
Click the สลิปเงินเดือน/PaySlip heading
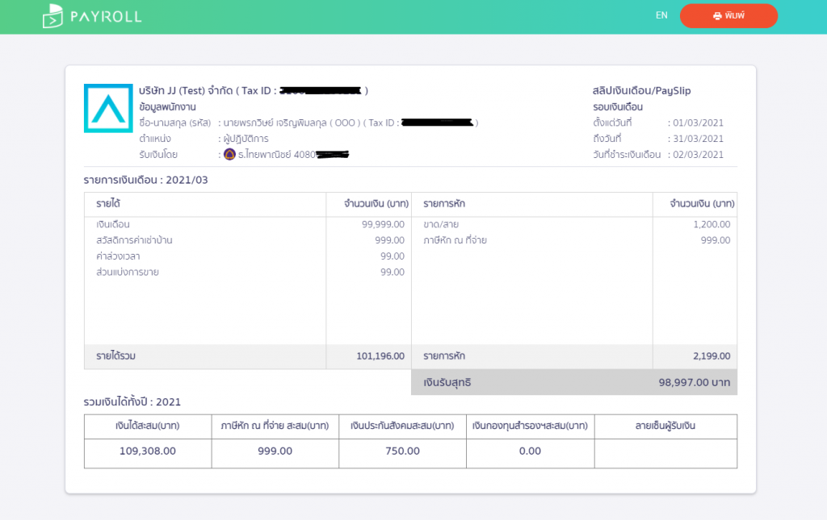click(641, 91)
